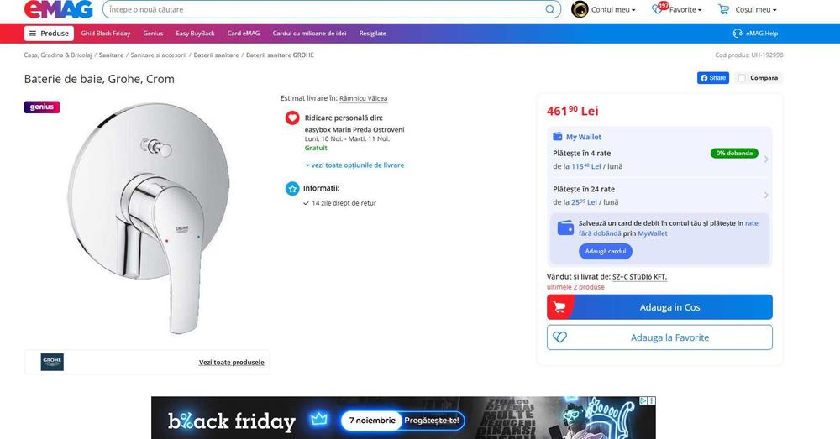Click the Favorite heart icon with badge
840x439 pixels.
pyautogui.click(x=659, y=8)
